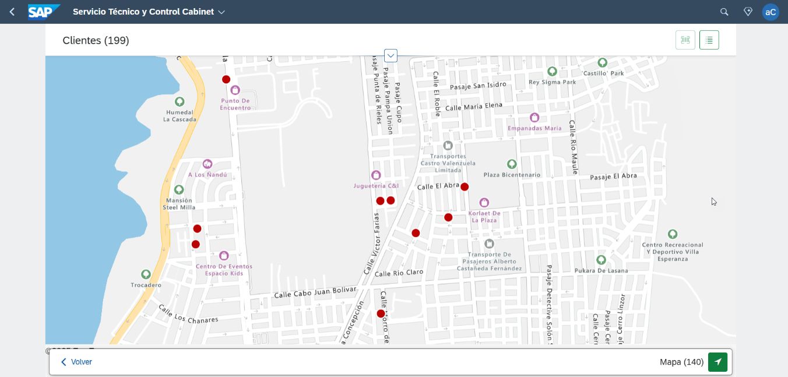Click the right-side Pasaje El Abra label
This screenshot has height=377, width=788.
click(x=613, y=177)
